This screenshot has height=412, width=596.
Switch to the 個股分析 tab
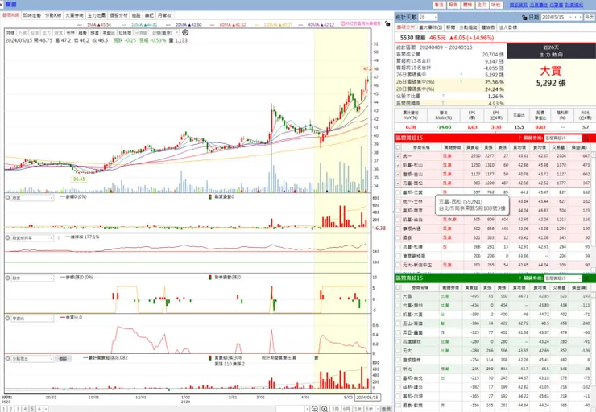tap(118, 15)
